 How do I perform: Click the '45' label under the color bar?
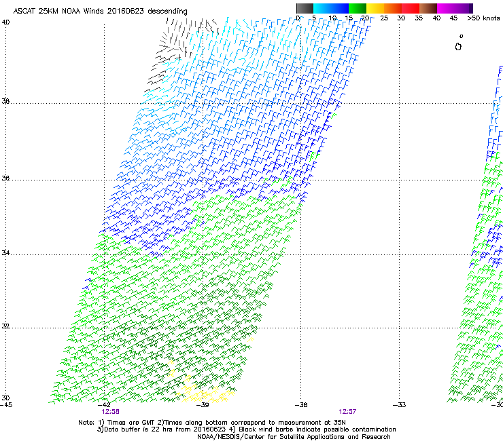[453, 18]
